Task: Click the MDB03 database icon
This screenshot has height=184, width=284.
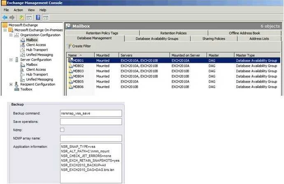Action: tap(70, 71)
